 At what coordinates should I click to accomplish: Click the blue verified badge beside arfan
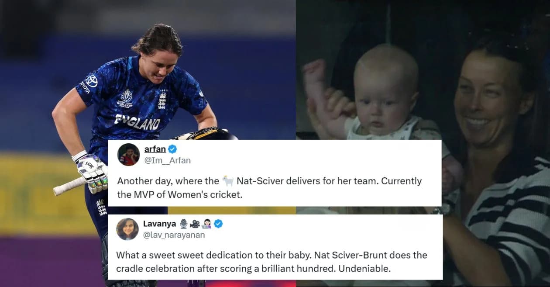[172, 149]
